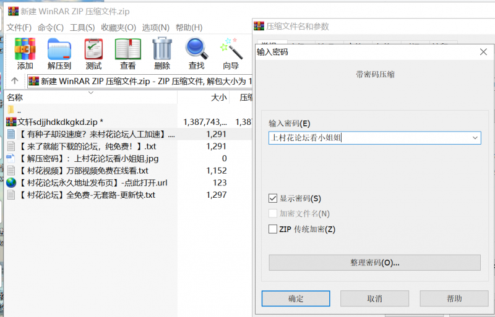Open the Options (选项) menu
Screen dimensions: 495x317
click(155, 28)
